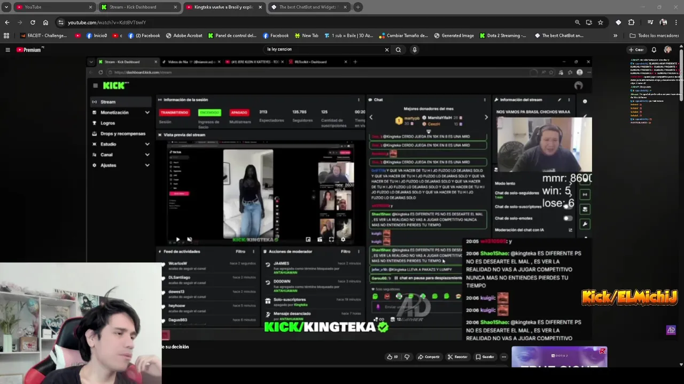Click the Compartir button
Screen dimensions: 684x384
pos(429,357)
